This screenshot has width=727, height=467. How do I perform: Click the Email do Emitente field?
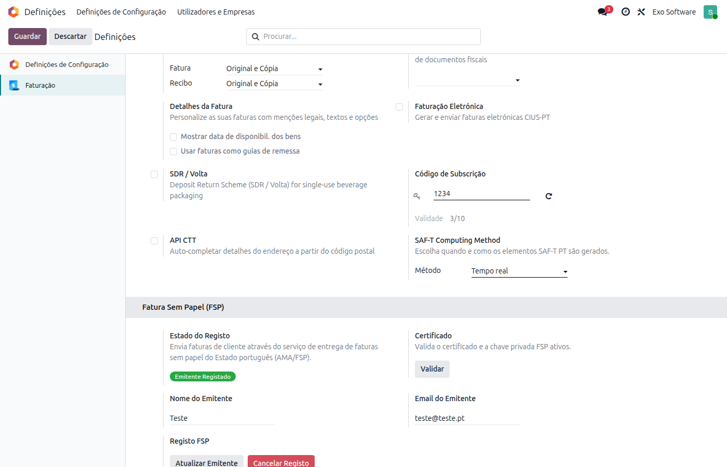467,418
